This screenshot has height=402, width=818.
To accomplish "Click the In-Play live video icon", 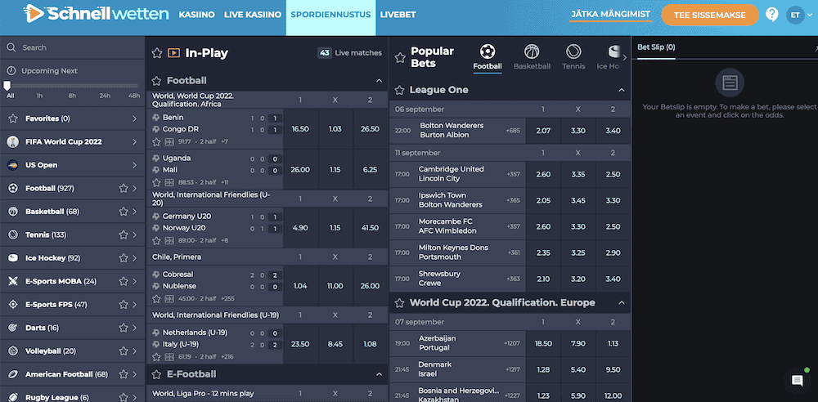I will click(x=173, y=52).
